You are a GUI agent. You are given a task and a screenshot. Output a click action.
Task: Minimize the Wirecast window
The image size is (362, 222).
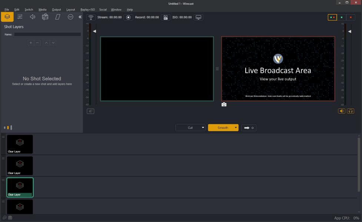click(339, 3)
